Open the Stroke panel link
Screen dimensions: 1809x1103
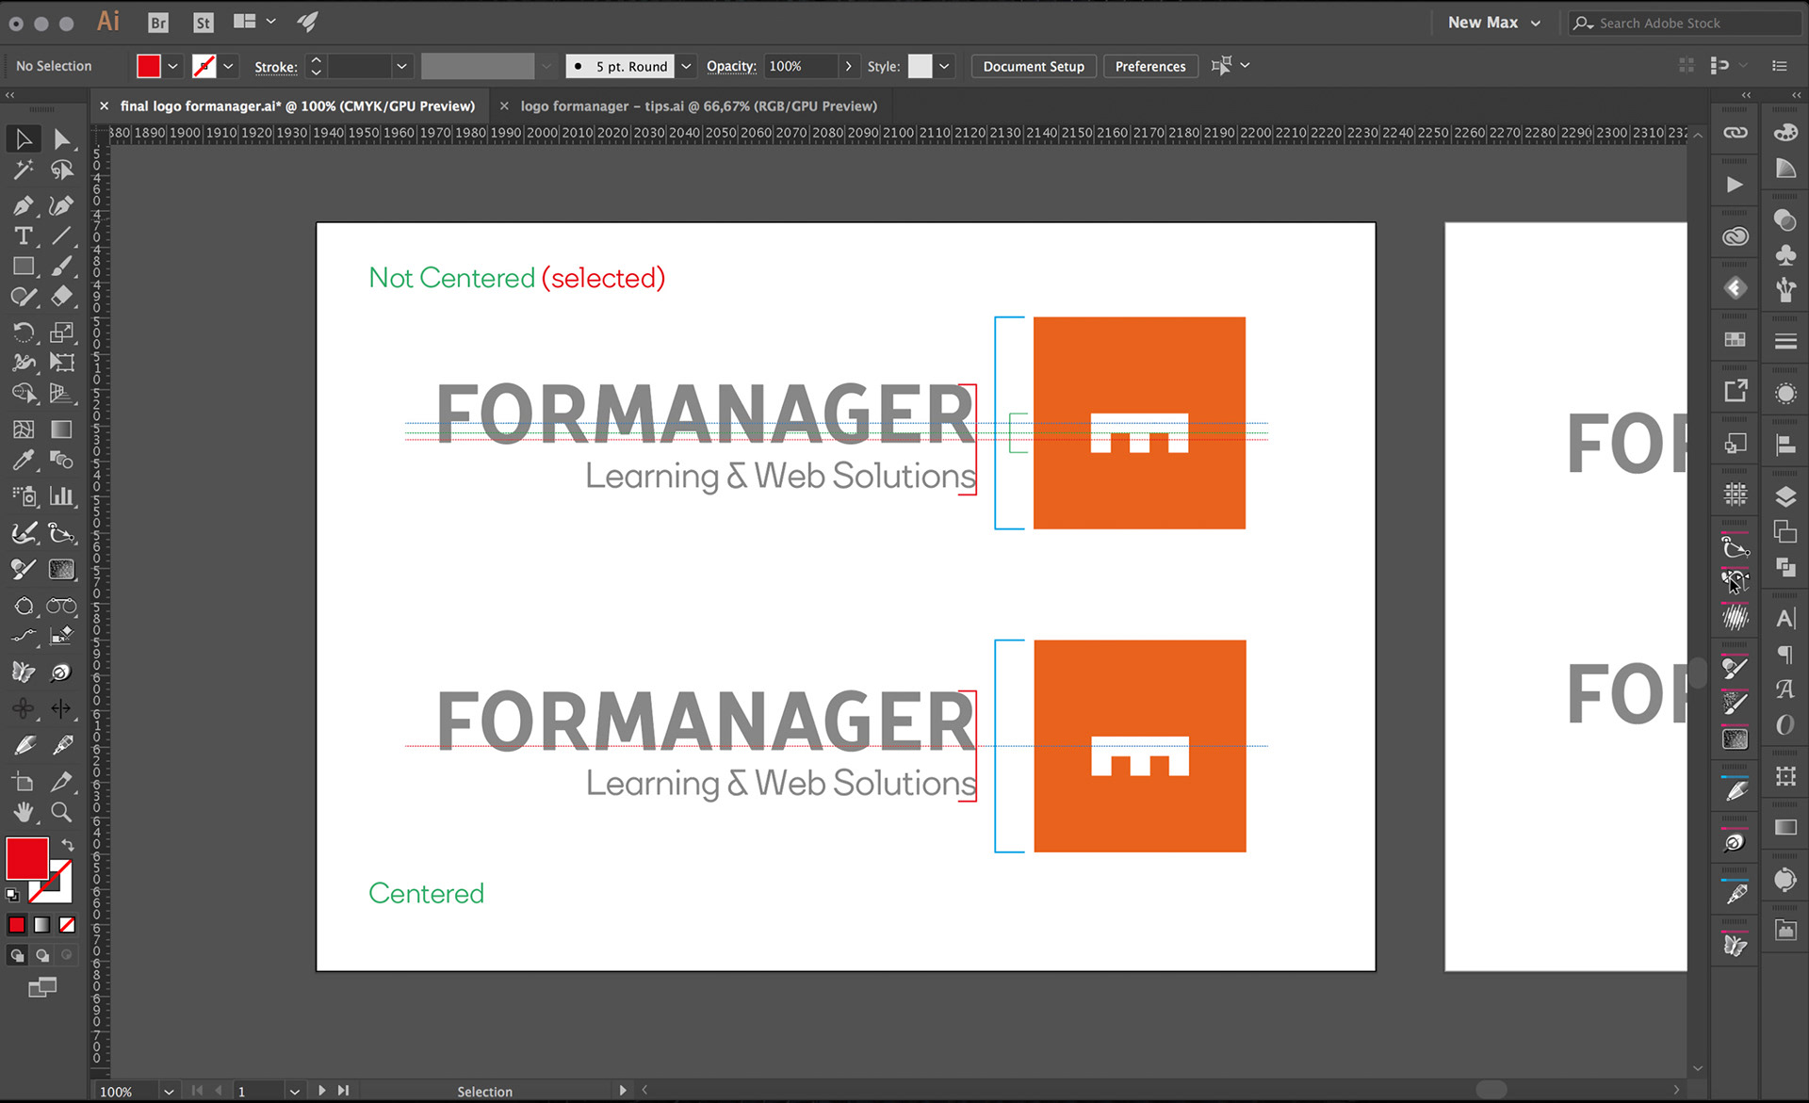276,67
